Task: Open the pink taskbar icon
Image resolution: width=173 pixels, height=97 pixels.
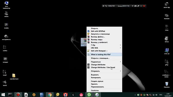Action: point(81,95)
